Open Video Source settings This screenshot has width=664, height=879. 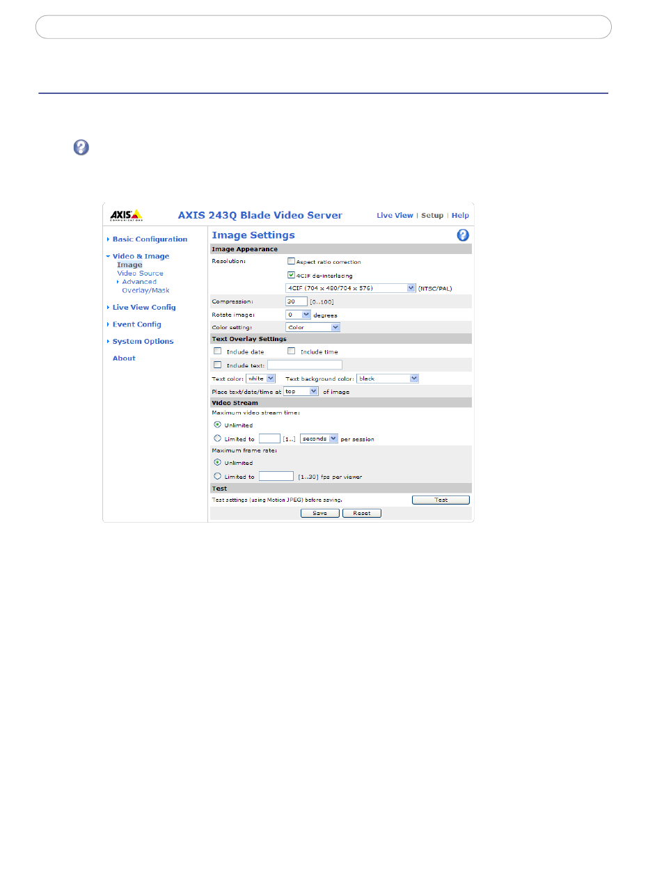tap(140, 274)
